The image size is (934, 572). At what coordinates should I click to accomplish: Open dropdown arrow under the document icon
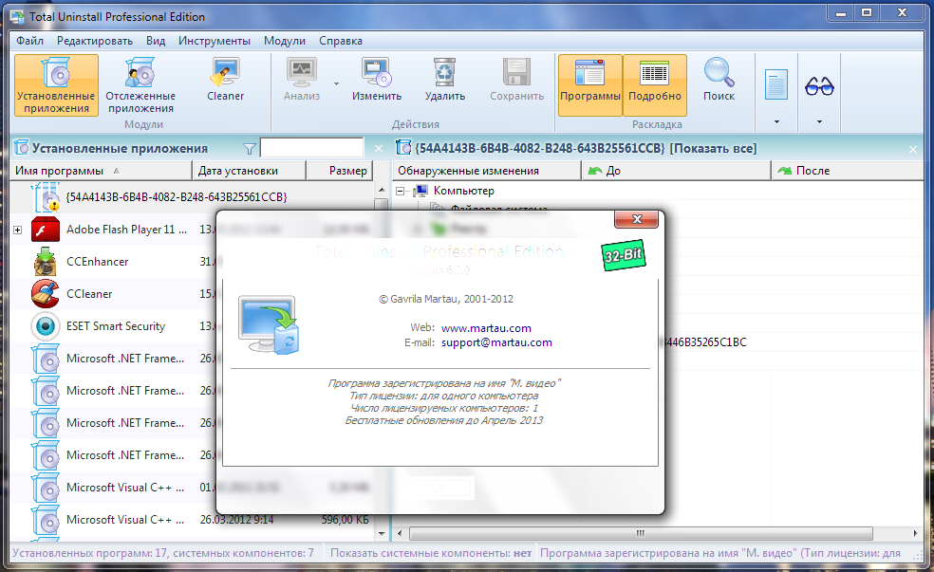[x=776, y=122]
